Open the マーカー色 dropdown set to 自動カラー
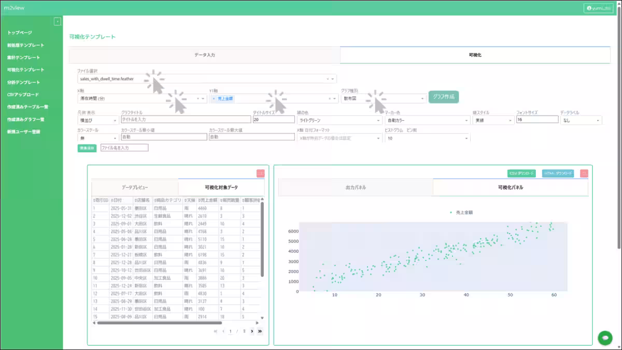The height and width of the screenshot is (350, 622). [x=427, y=120]
